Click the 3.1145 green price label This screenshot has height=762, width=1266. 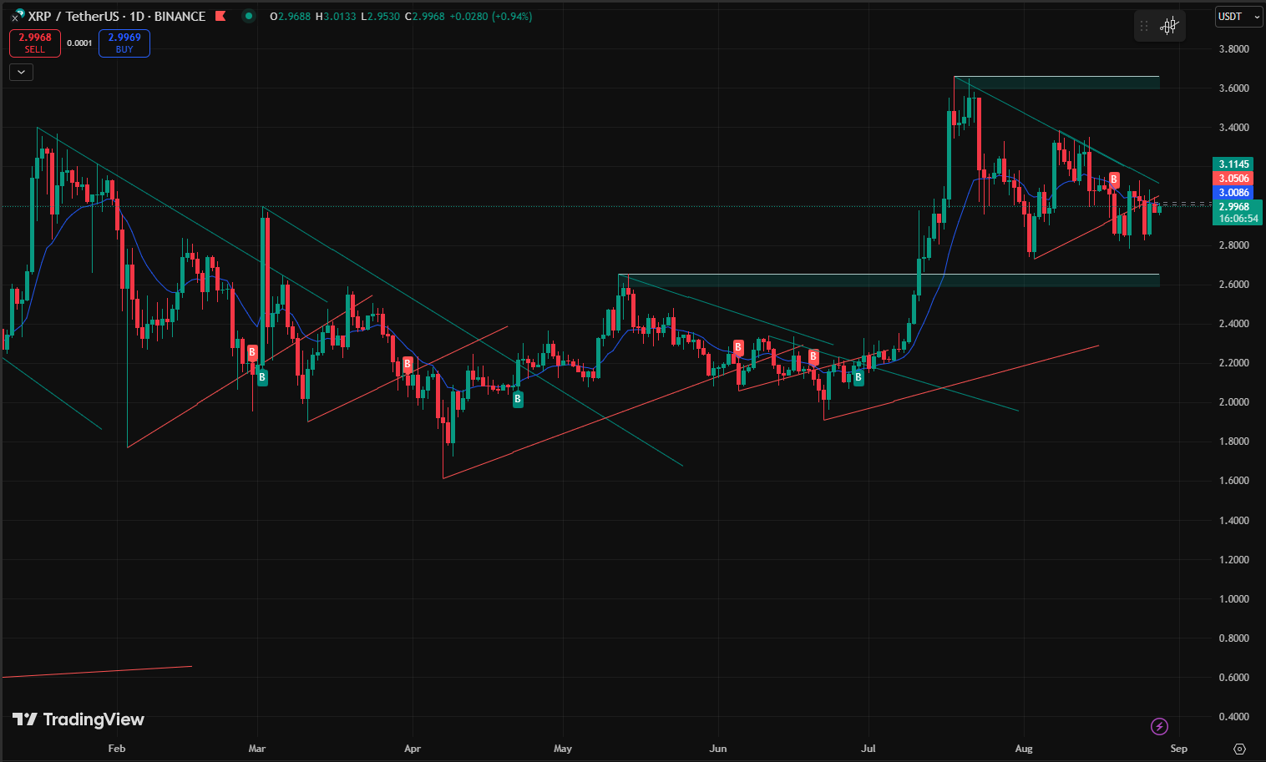pyautogui.click(x=1233, y=164)
